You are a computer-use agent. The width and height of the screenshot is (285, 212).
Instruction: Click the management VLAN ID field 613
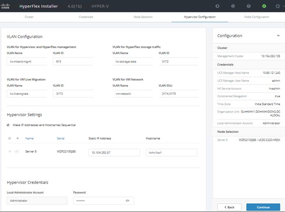pos(73,61)
